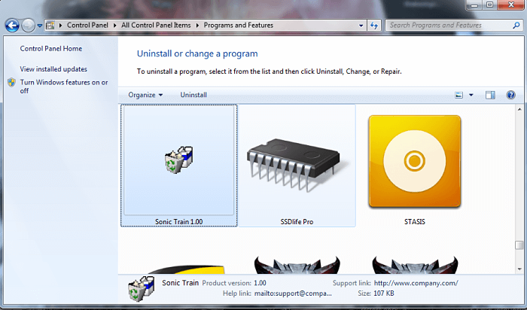Image resolution: width=527 pixels, height=310 pixels.
Task: Expand arrow after All Control Panel Items
Action: (197, 25)
